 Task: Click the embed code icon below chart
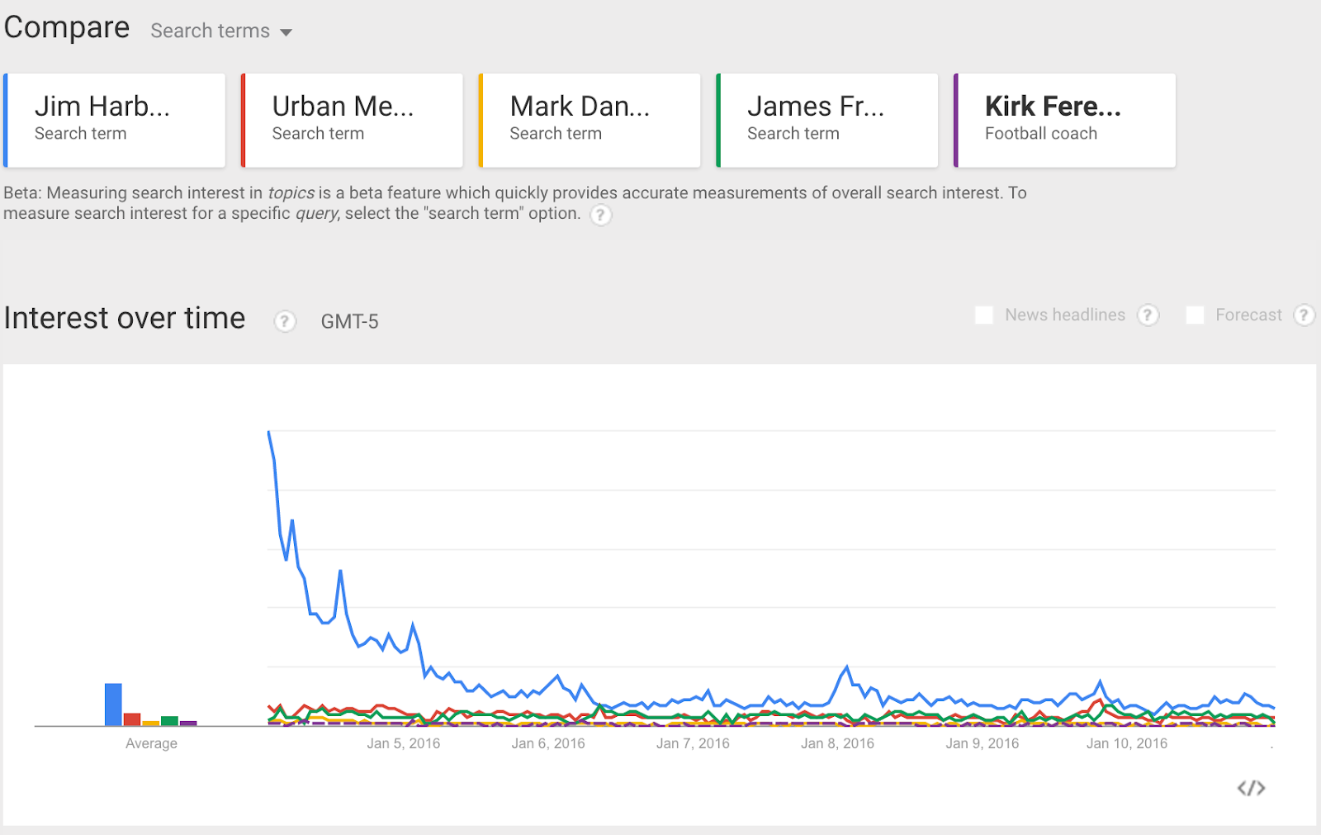click(x=1251, y=788)
